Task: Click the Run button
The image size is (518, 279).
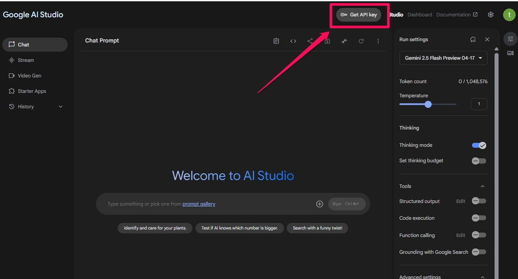Action: point(347,204)
